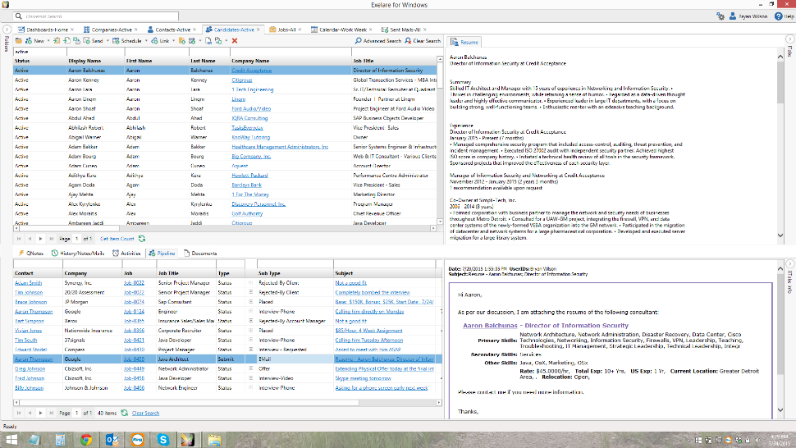Open the Activities tab
The width and height of the screenshot is (796, 448).
[x=126, y=254]
